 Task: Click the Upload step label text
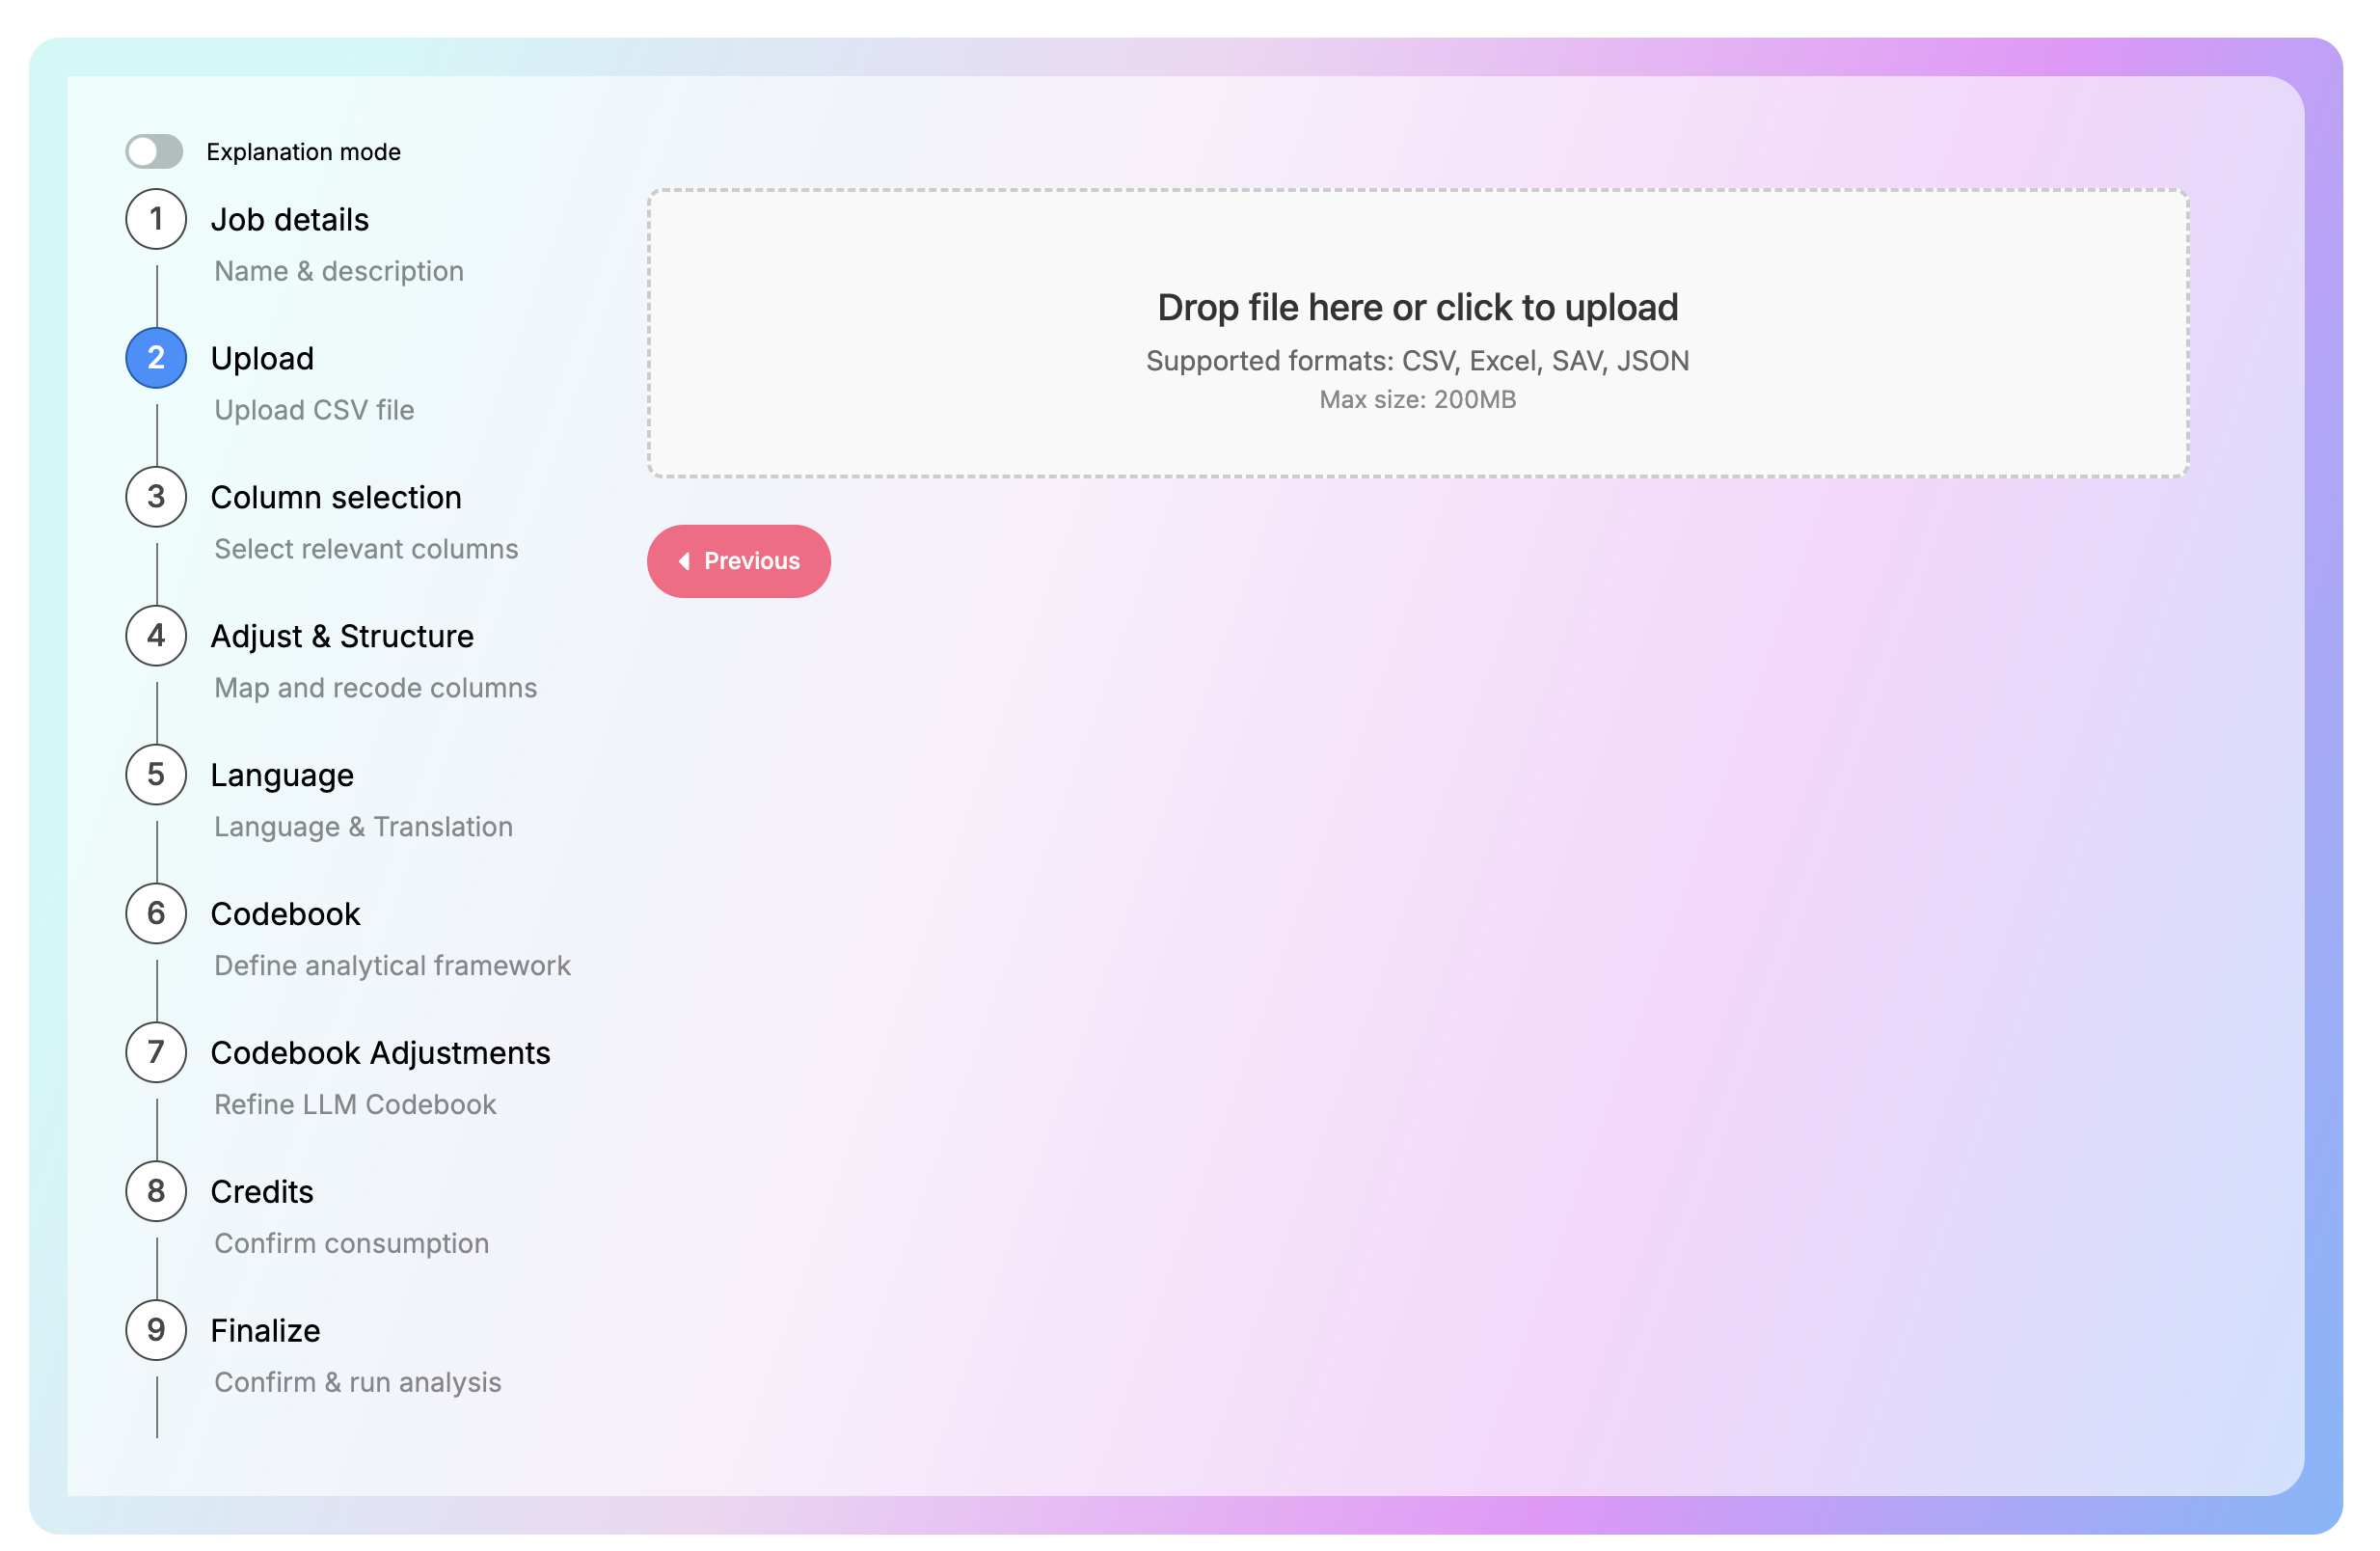(262, 358)
